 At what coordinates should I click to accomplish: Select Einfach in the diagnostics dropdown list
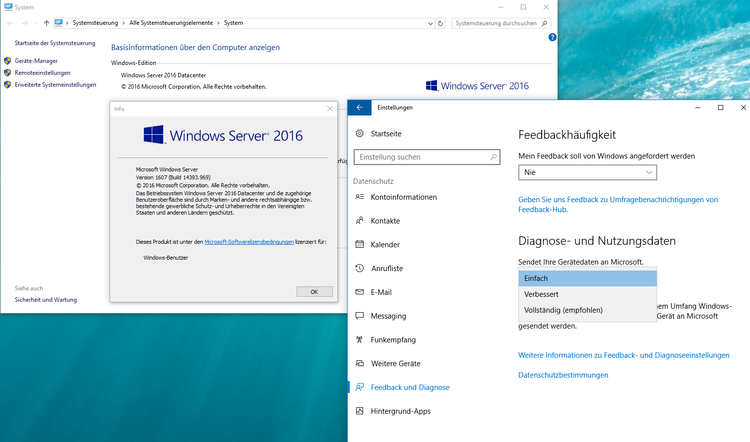coord(587,278)
